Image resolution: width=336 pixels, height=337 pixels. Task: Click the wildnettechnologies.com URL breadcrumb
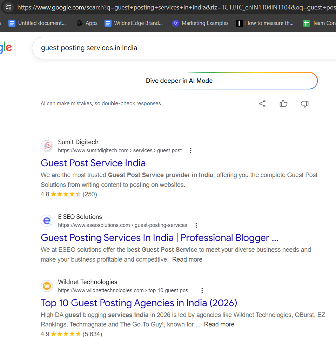pyautogui.click(x=125, y=290)
